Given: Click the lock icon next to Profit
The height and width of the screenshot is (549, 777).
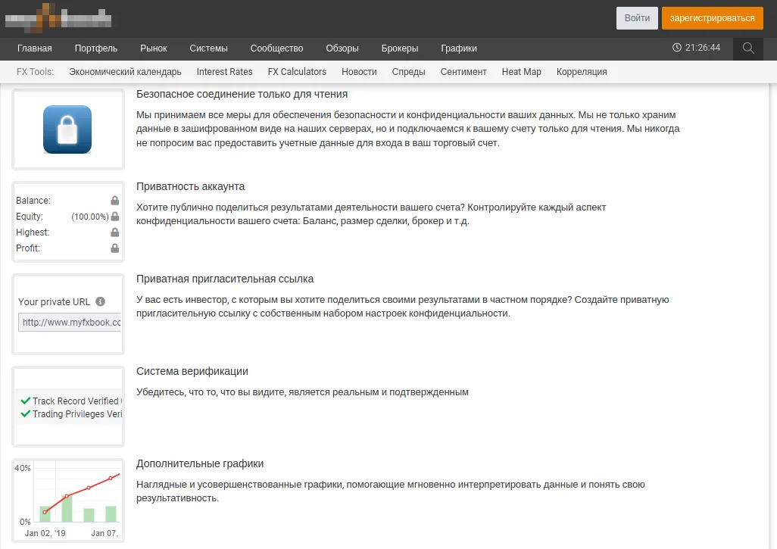Looking at the screenshot, I should coord(115,248).
